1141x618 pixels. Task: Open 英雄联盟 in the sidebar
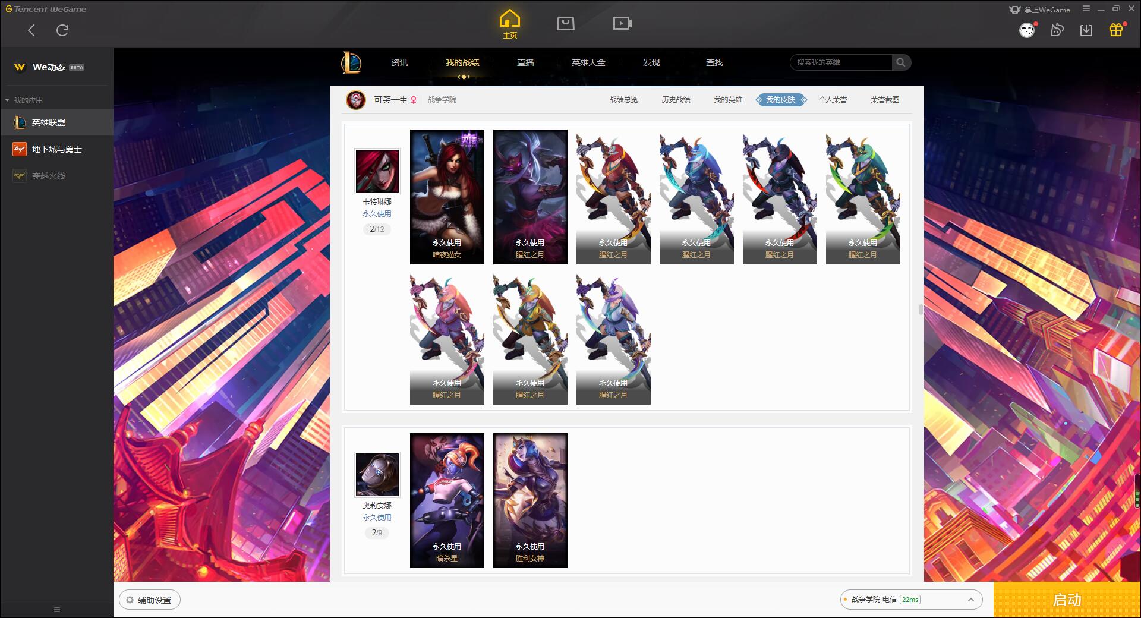(56, 122)
